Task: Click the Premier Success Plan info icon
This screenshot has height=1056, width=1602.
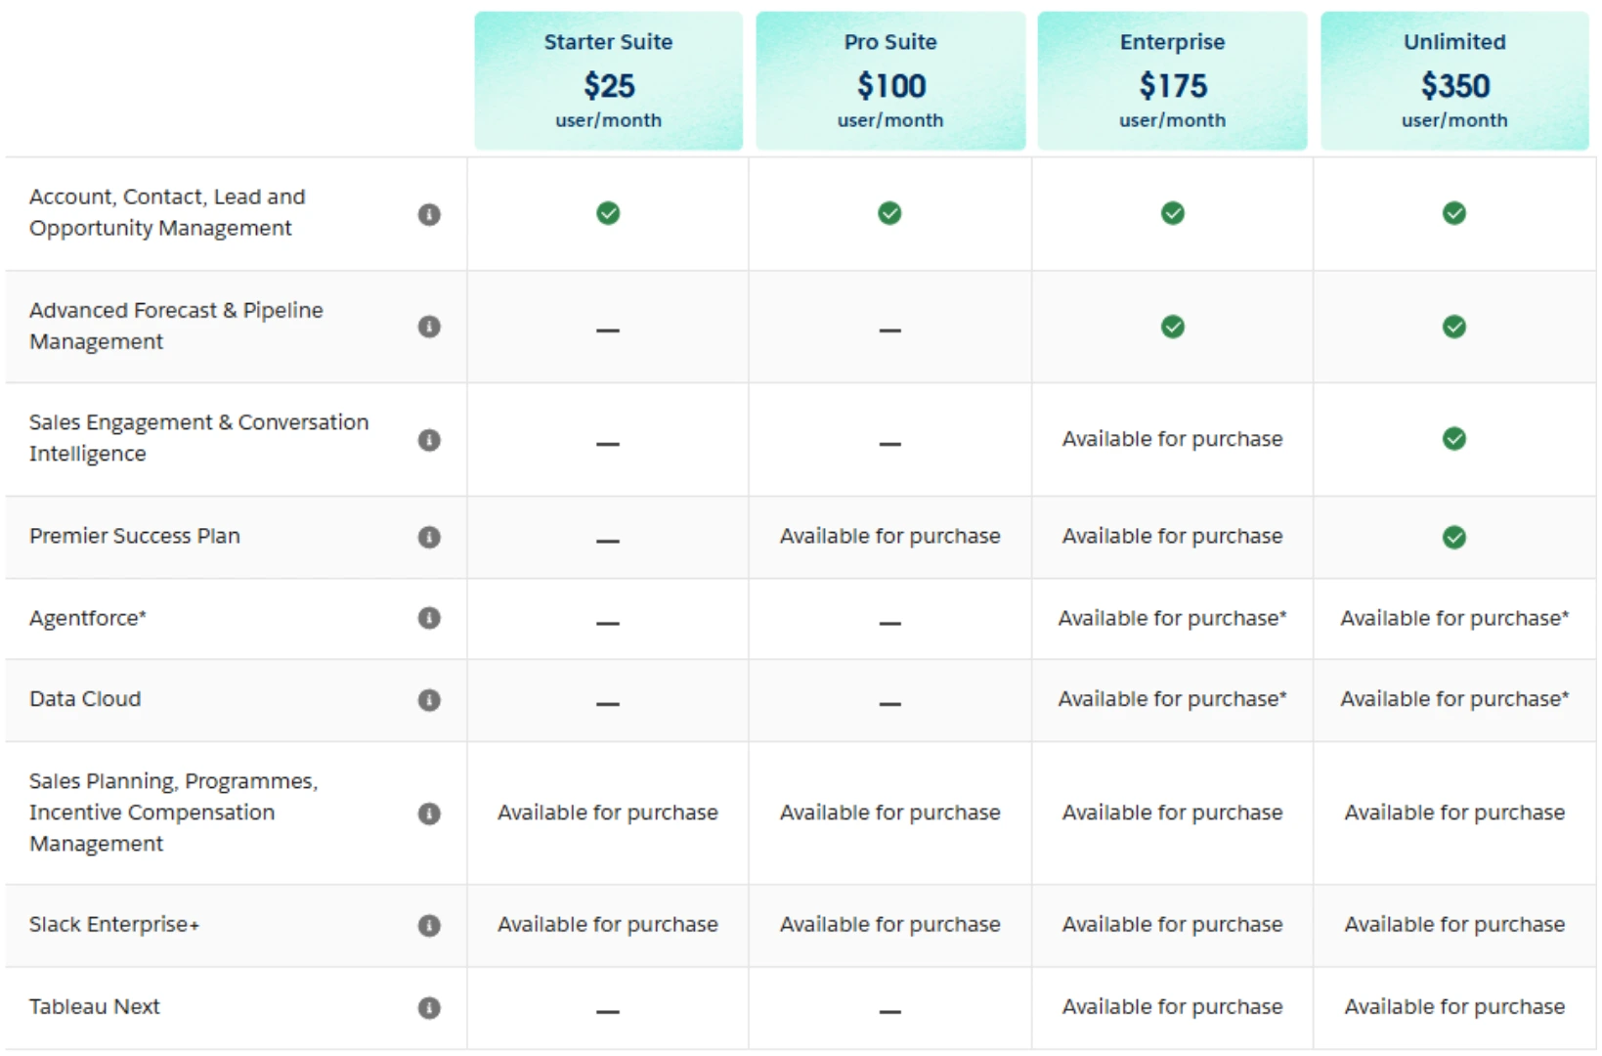Action: pyautogui.click(x=428, y=536)
